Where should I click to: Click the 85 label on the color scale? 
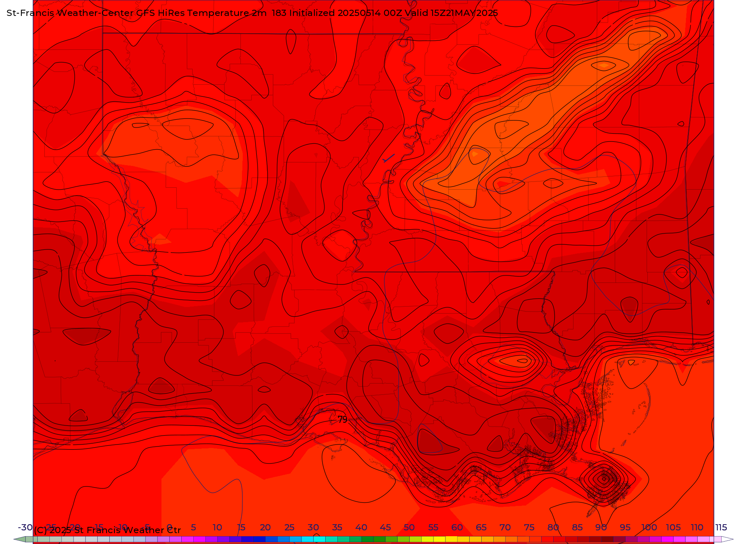tap(577, 527)
